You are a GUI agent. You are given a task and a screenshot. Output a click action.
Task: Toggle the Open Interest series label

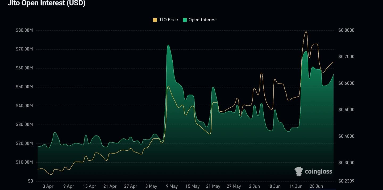pos(203,20)
